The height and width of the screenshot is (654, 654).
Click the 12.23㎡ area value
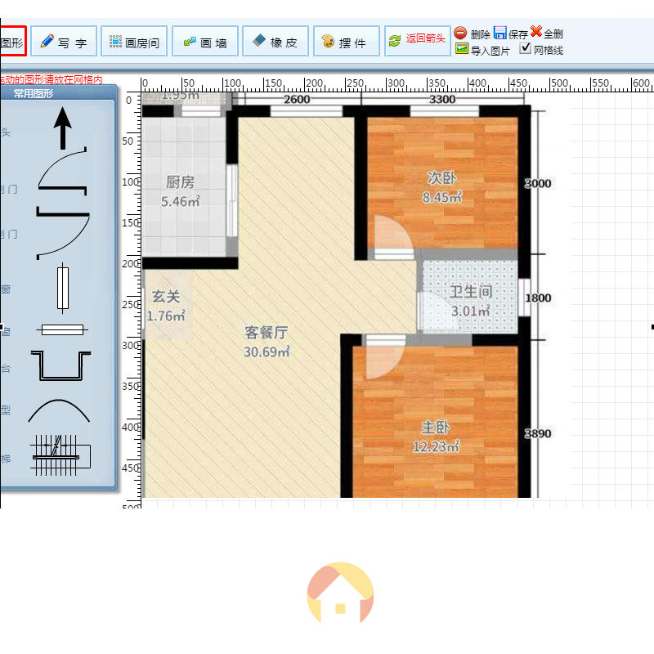(436, 446)
